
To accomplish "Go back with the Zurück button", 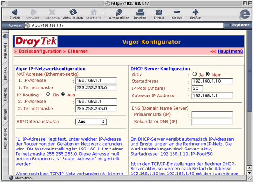I will [x=15, y=14].
